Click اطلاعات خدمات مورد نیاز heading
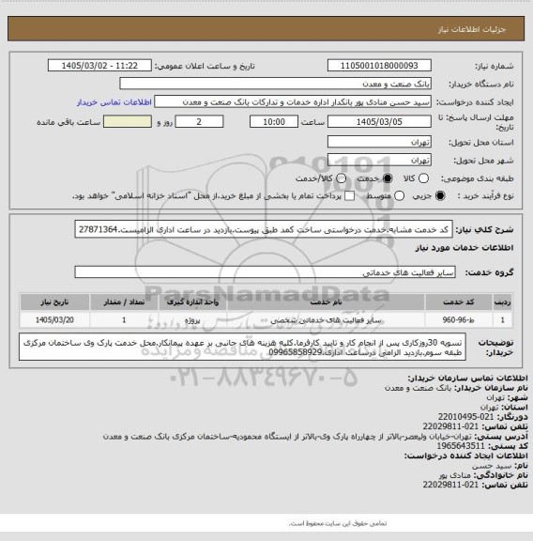The image size is (533, 541). click(x=464, y=247)
